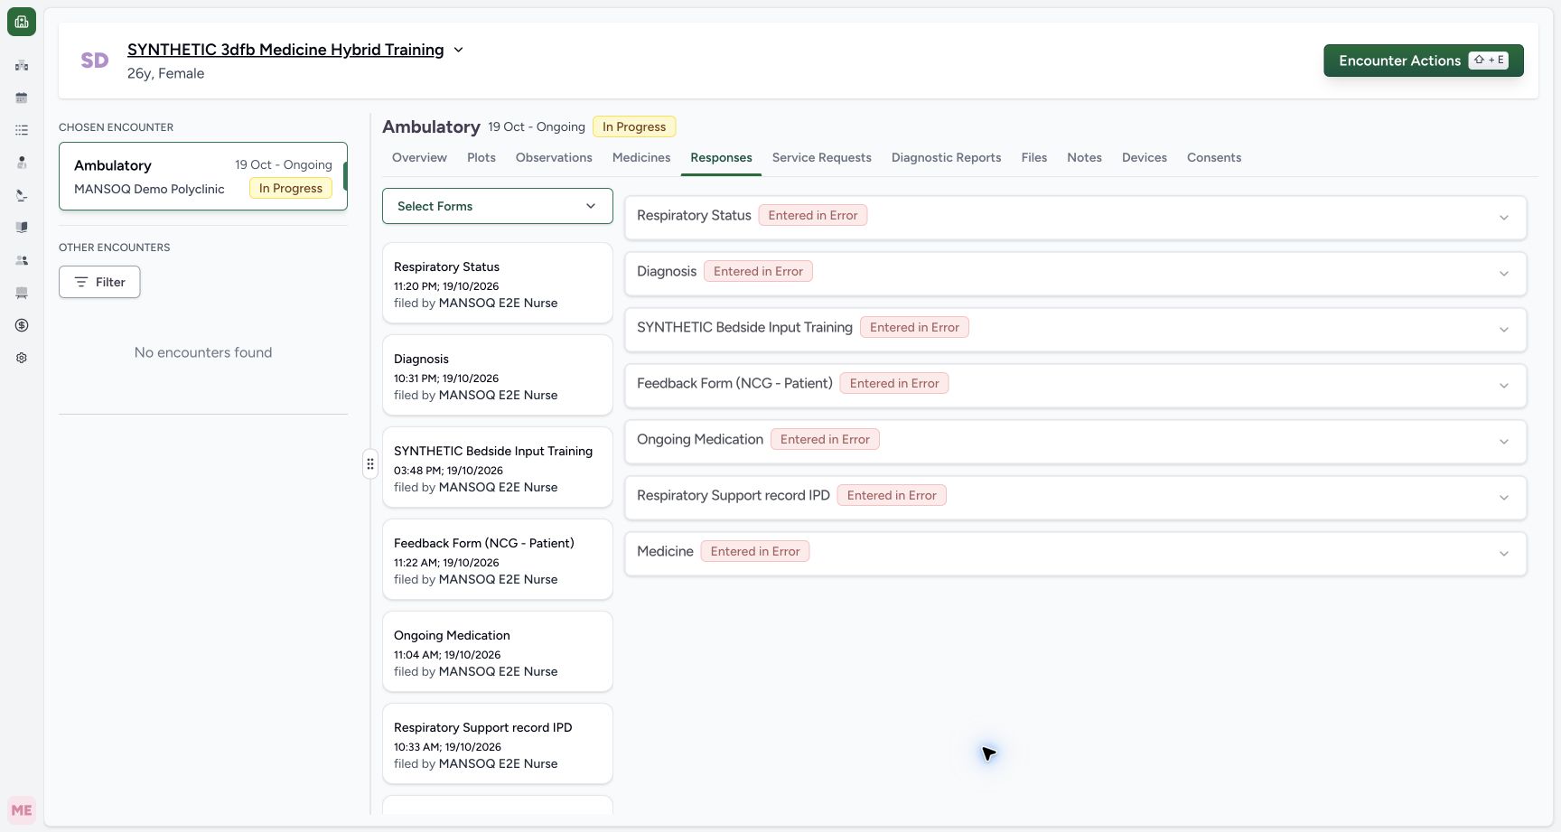
Task: Open the Consents tab
Action: coord(1214,157)
